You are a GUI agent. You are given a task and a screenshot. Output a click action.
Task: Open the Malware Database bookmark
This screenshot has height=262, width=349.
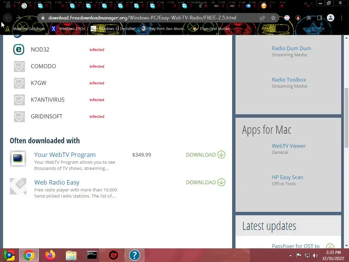tap(25, 29)
